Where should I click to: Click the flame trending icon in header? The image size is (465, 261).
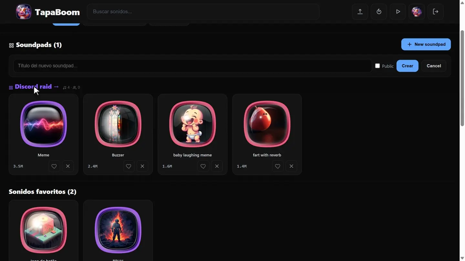[379, 12]
